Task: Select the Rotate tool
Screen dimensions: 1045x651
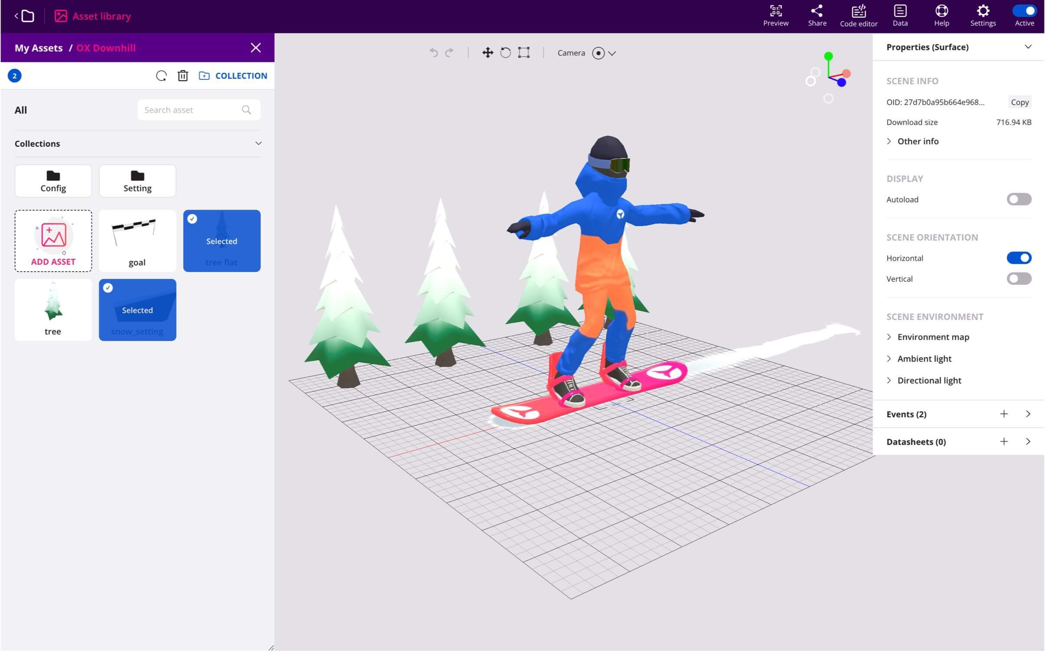Action: tap(506, 53)
